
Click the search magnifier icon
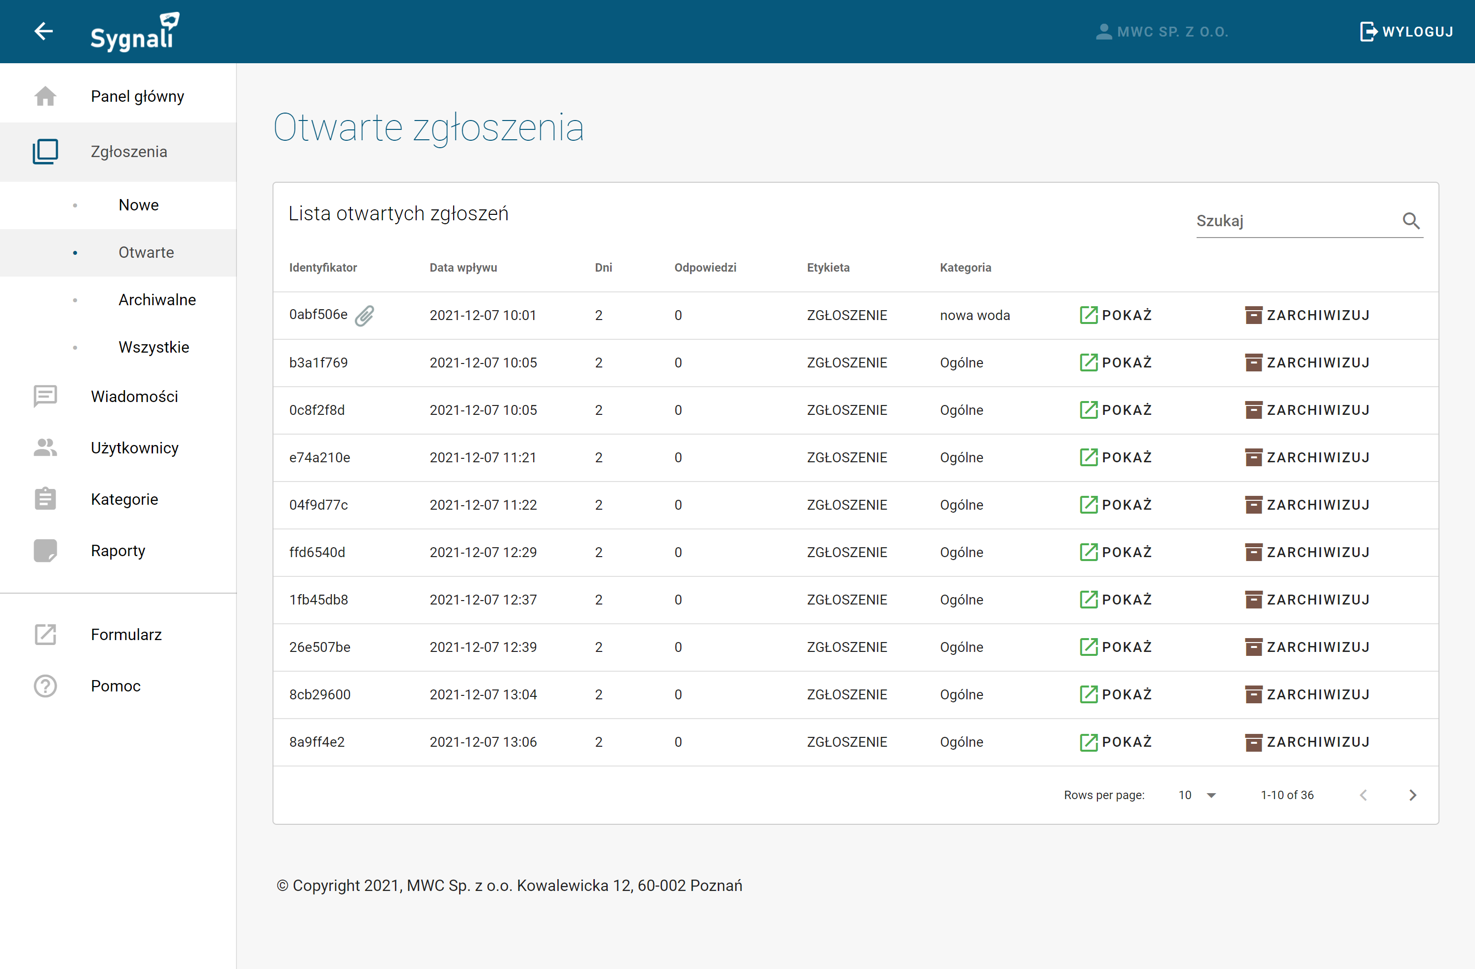(1410, 221)
